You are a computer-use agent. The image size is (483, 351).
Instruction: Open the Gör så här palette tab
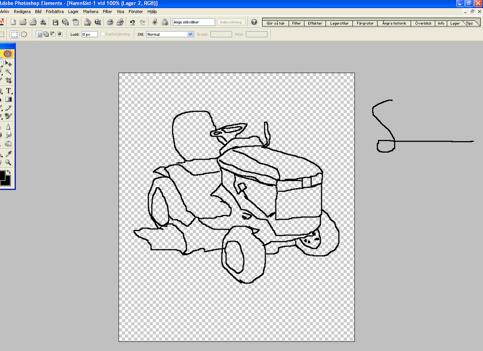pos(275,24)
